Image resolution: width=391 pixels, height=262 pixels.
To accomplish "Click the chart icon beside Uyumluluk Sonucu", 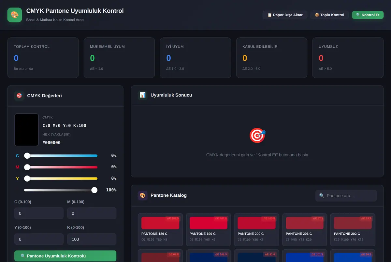I will (142, 95).
